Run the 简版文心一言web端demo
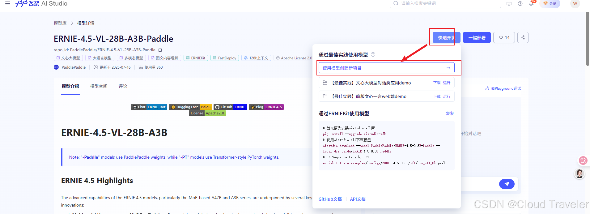The image size is (590, 214). click(x=447, y=96)
